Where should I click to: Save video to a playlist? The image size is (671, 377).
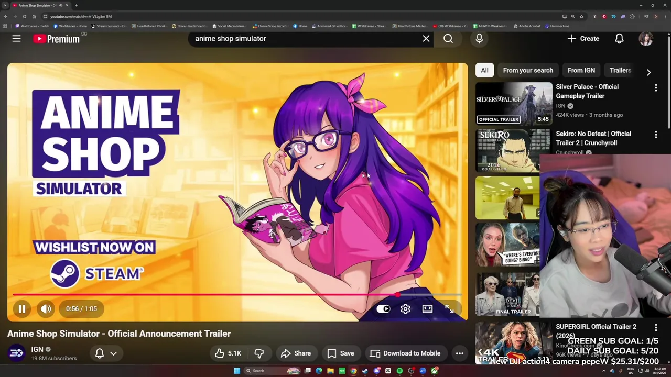click(341, 353)
